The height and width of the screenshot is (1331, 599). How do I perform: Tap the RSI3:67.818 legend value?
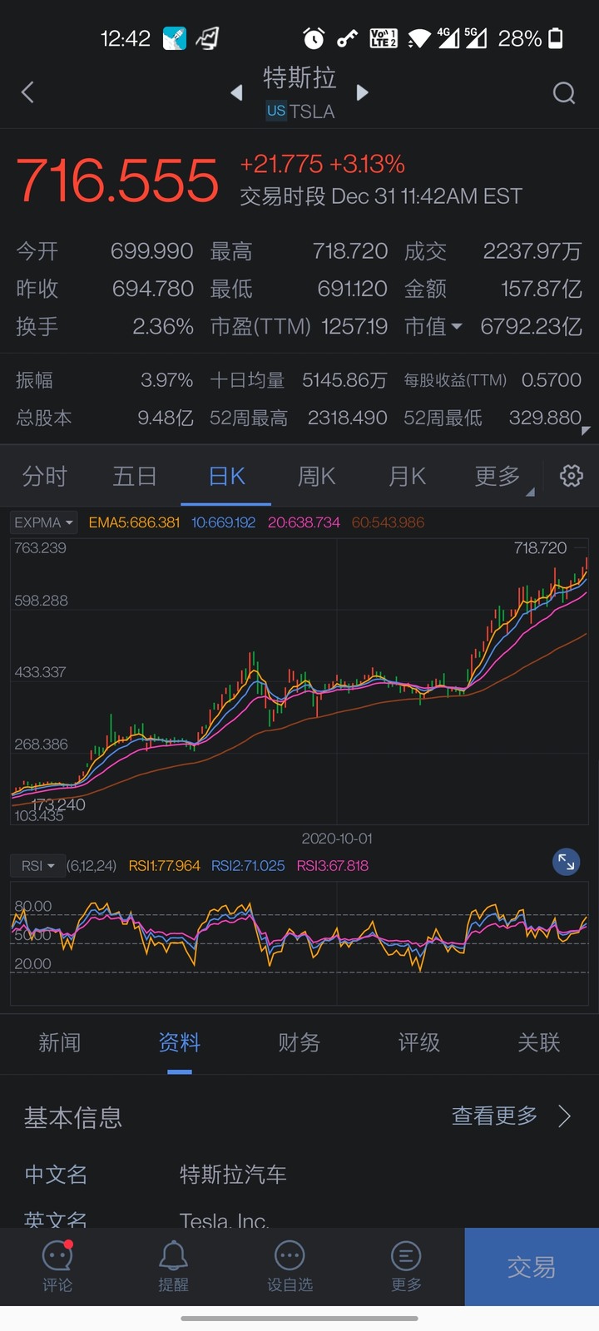click(333, 866)
